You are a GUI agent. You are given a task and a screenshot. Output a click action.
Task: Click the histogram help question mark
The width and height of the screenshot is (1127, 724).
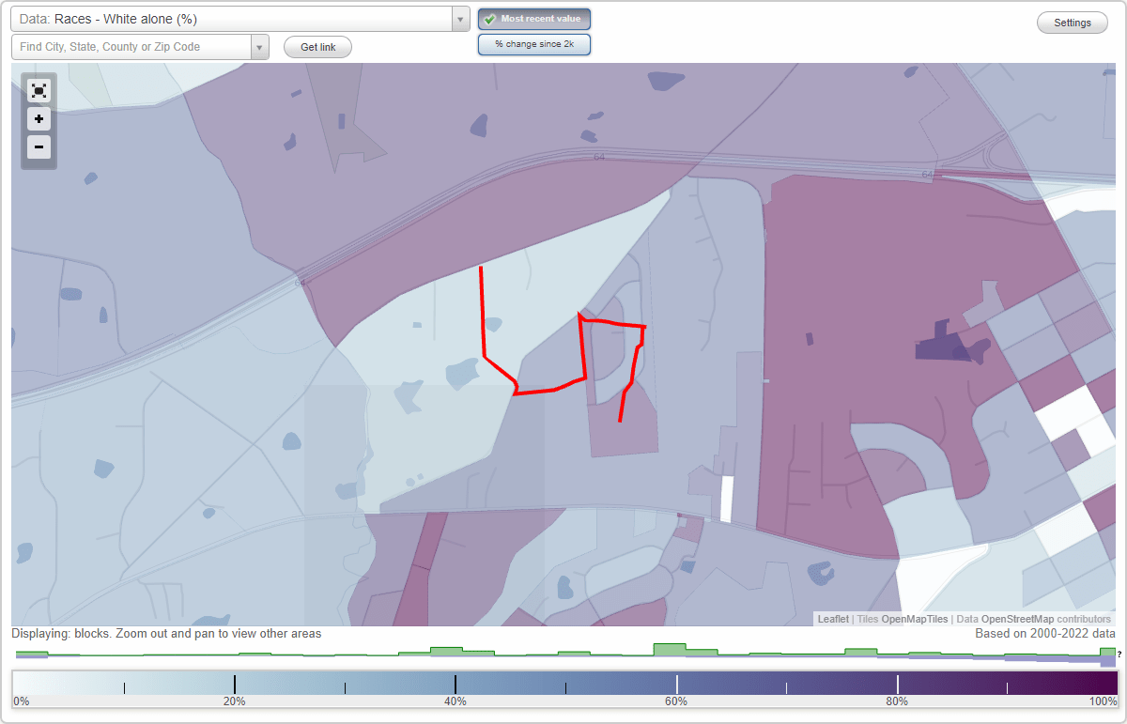click(1119, 653)
